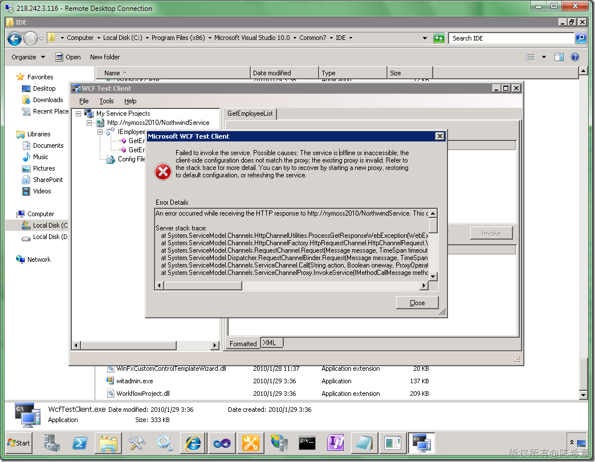Open the Organize dropdown menu
The width and height of the screenshot is (595, 462).
click(28, 57)
